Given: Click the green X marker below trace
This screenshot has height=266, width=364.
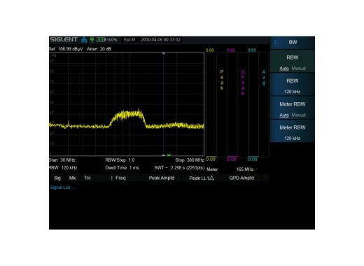Looking at the screenshot, I should coord(169,155).
